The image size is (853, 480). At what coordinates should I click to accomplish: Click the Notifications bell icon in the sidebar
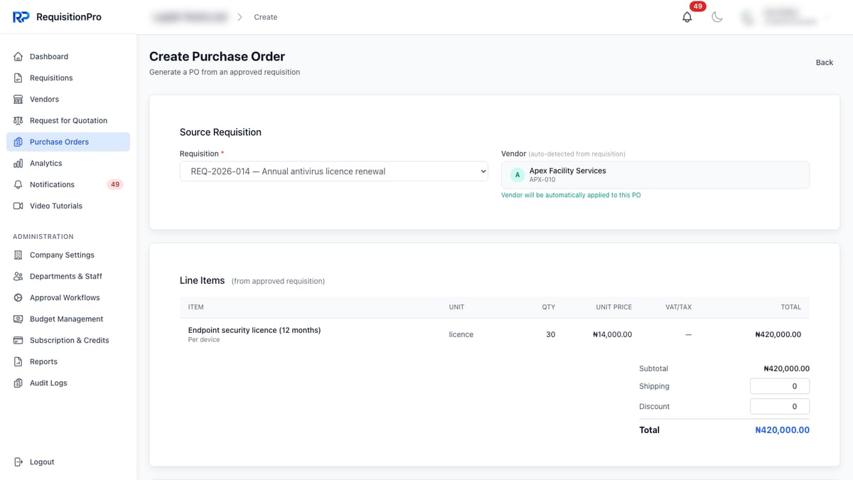pos(18,185)
